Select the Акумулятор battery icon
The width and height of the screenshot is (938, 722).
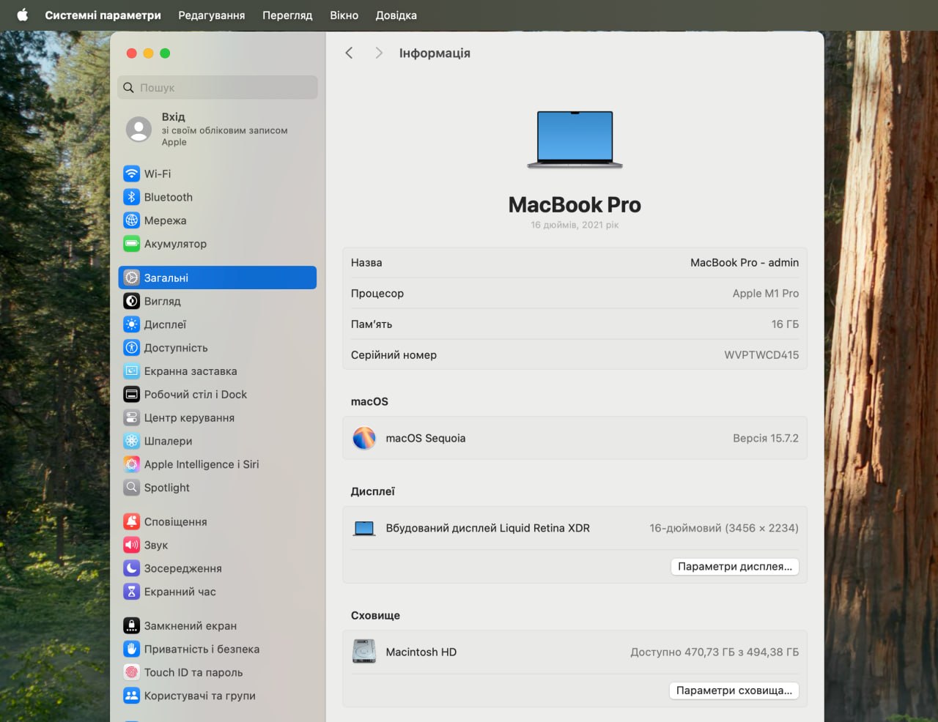[x=132, y=244]
